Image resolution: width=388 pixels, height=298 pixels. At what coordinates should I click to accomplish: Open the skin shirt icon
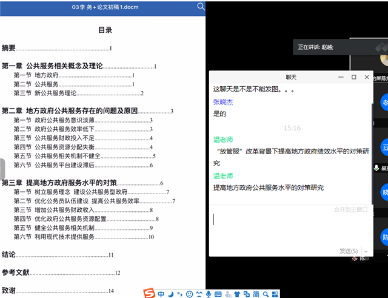237,294
